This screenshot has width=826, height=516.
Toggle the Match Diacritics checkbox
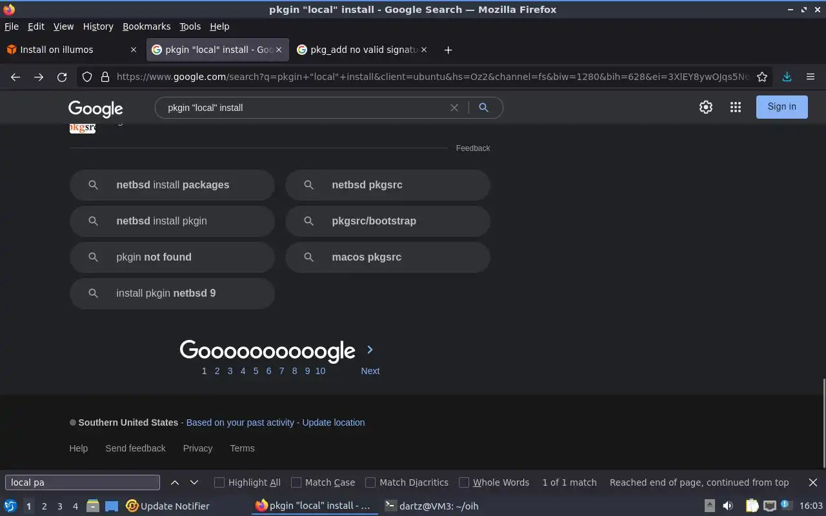coord(370,482)
